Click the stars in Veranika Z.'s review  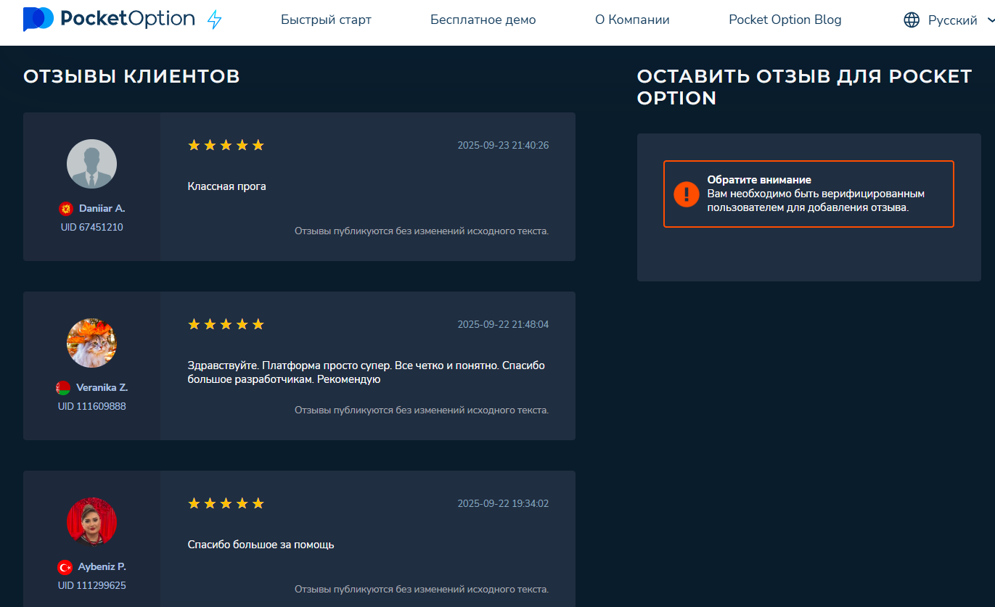[x=226, y=324]
